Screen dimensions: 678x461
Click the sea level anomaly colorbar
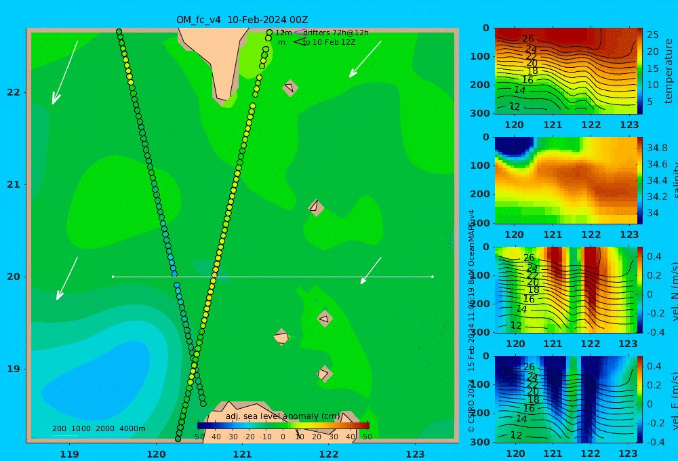(x=283, y=426)
